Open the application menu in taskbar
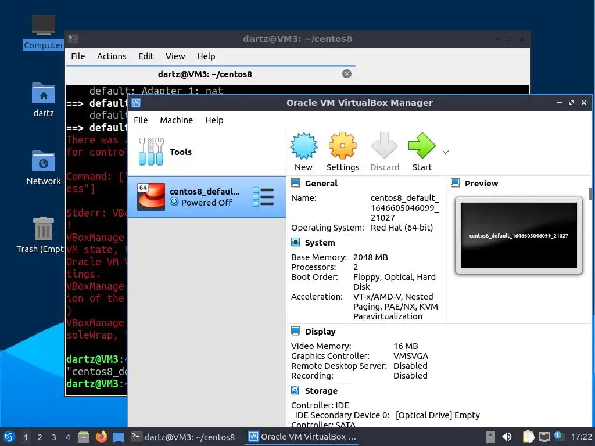595x446 pixels. [x=9, y=437]
